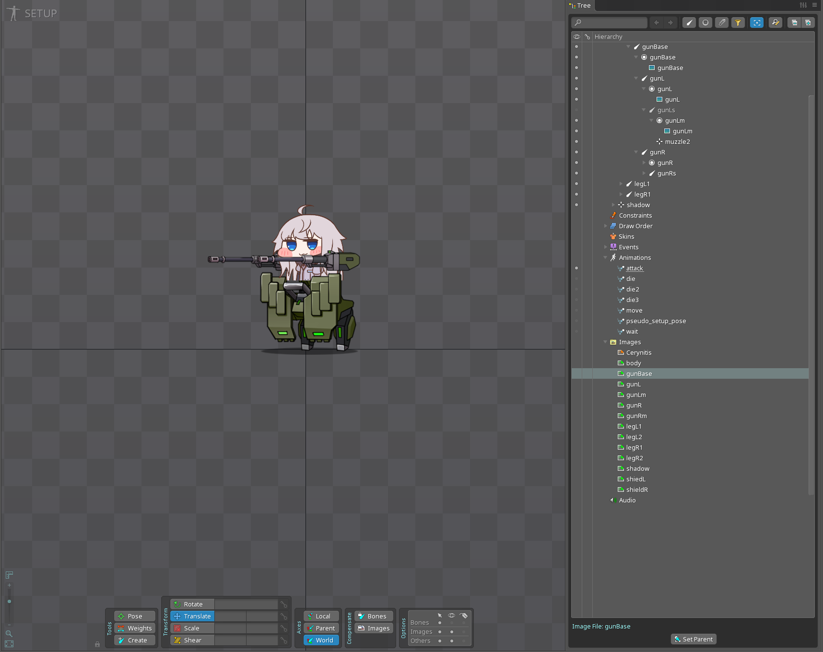The image size is (823, 652).
Task: Select the Tree panel tab
Action: pyautogui.click(x=580, y=5)
